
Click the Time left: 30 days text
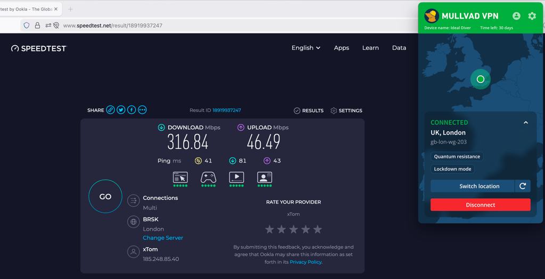(497, 28)
